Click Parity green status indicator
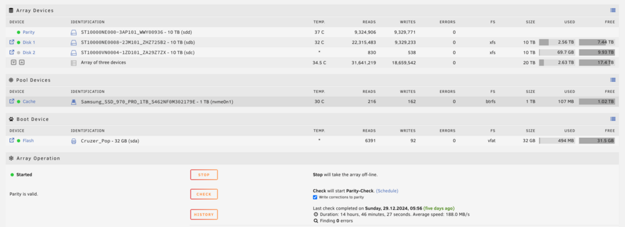 click(18, 32)
